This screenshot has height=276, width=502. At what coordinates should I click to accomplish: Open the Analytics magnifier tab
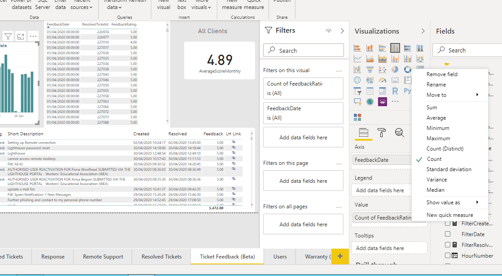tap(399, 132)
